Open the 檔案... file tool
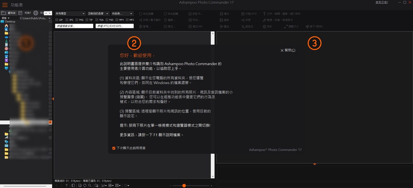Image resolution: width=413 pixels, height=188 pixels. coord(170,20)
